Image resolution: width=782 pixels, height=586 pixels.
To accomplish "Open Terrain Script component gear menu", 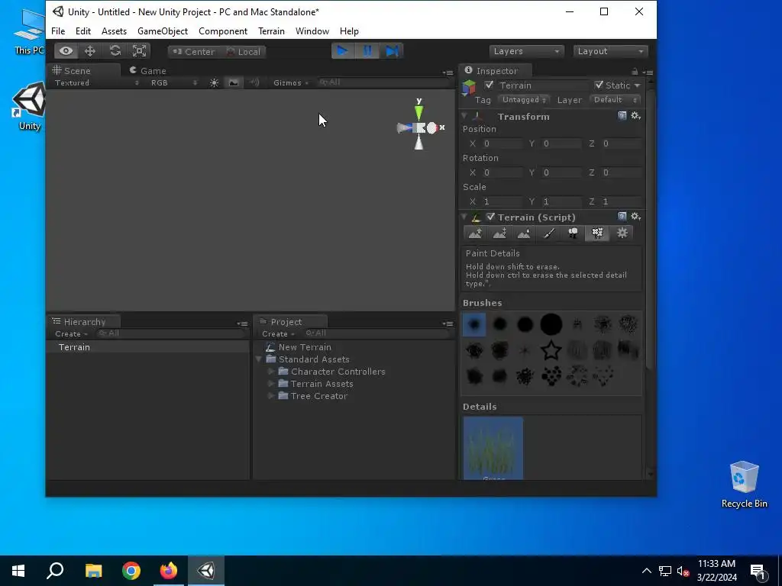I will pos(635,216).
